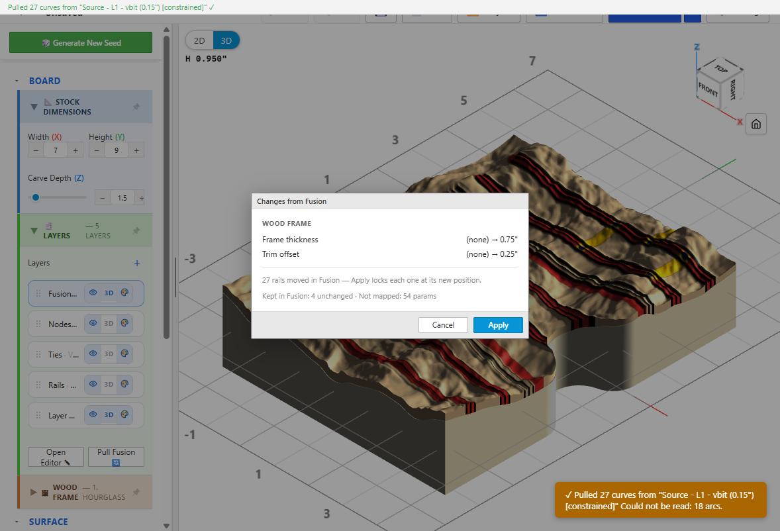780x531 pixels.
Task: Pin the Wood Frame section
Action: [x=136, y=492]
